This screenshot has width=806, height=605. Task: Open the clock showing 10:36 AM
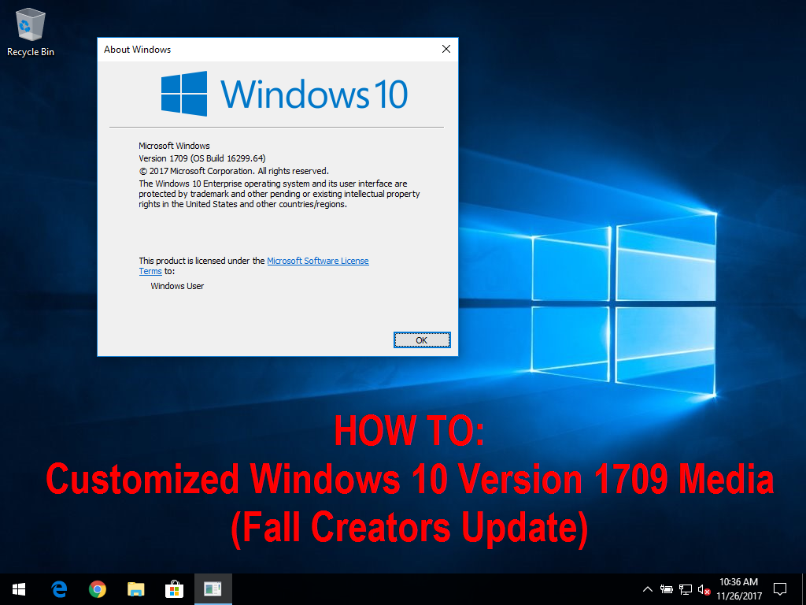738,589
